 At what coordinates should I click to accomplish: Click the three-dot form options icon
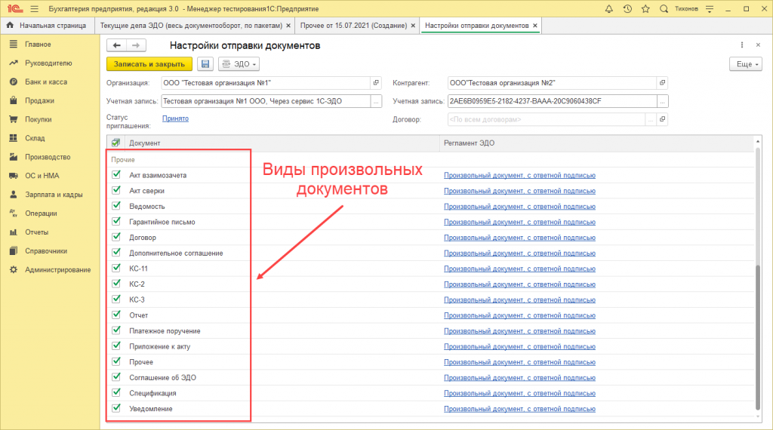point(742,45)
